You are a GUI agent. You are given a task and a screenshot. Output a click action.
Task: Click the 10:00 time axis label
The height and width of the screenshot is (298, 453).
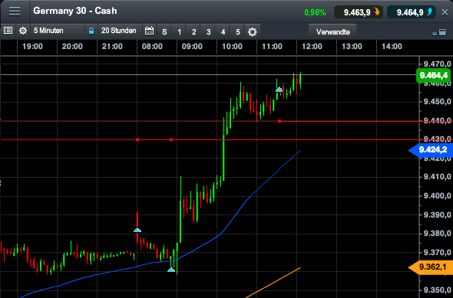[x=232, y=47]
